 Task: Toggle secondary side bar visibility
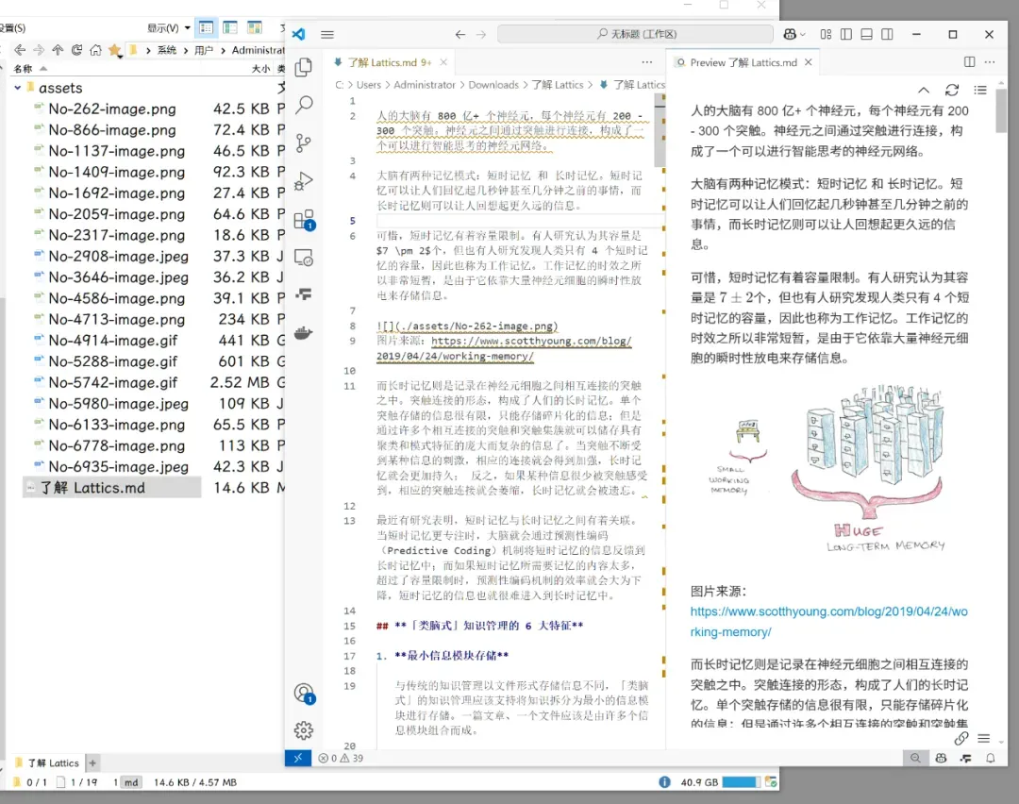click(x=887, y=35)
